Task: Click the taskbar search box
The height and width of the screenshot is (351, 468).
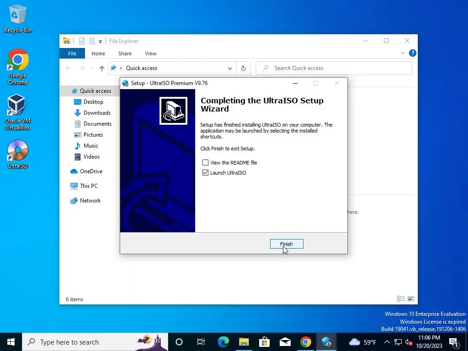Action: click(x=95, y=342)
